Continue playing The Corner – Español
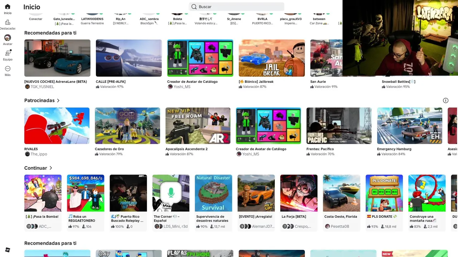The image size is (458, 257). (171, 193)
